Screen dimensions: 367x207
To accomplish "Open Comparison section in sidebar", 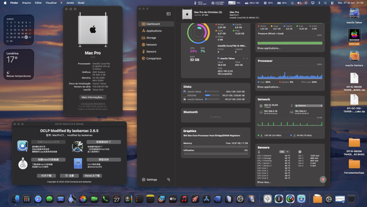I will point(152,58).
